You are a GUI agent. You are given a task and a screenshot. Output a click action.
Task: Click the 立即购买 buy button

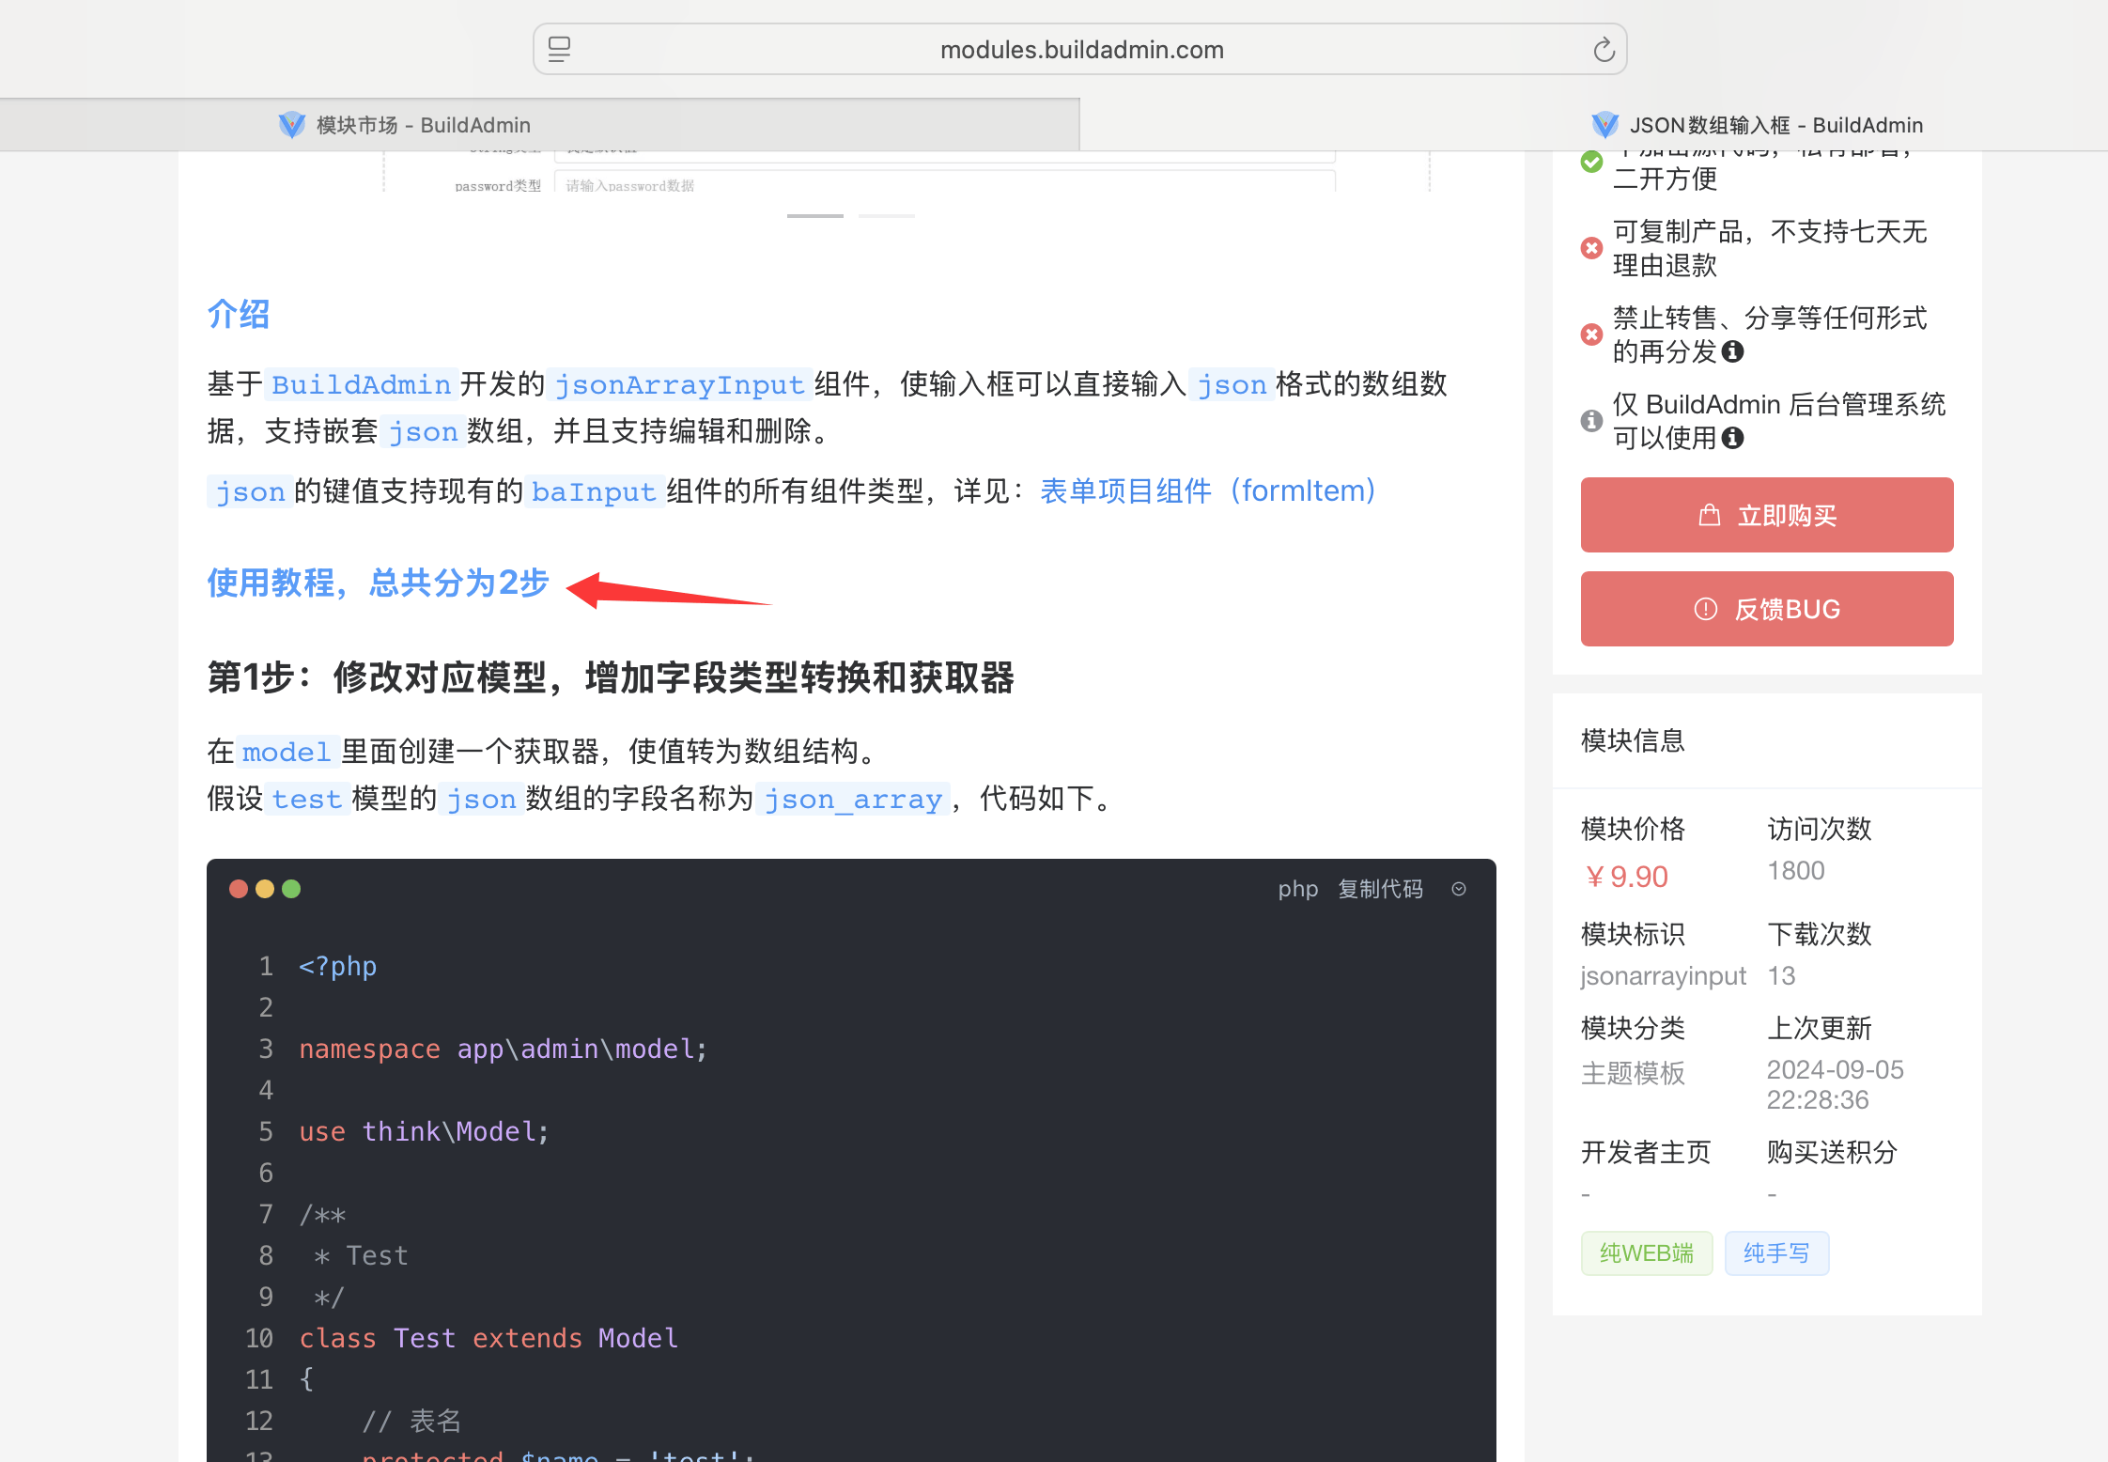coord(1766,515)
